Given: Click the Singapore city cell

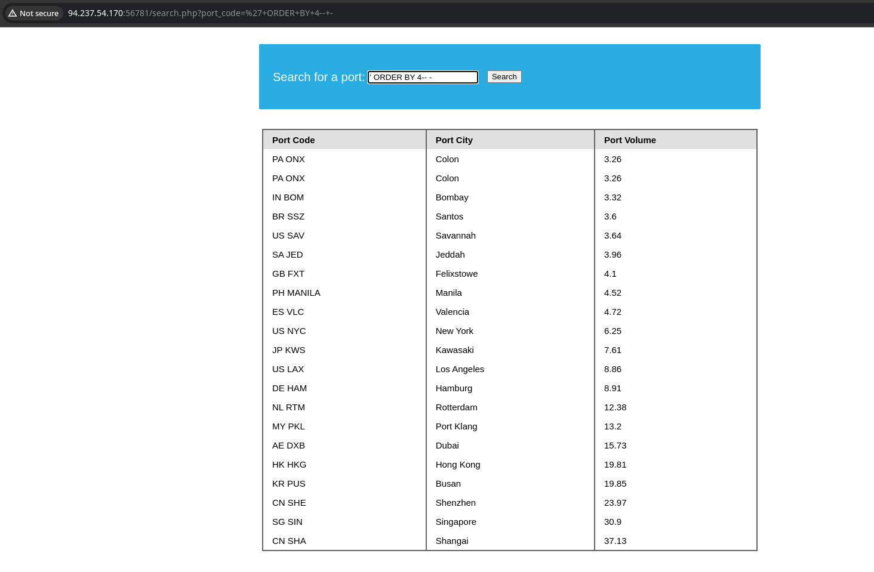Looking at the screenshot, I should (456, 522).
